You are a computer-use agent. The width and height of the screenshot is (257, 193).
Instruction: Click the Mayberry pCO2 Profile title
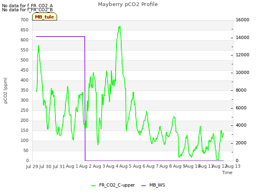coord(128,4)
